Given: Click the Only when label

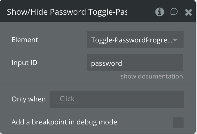Looking at the screenshot, I should tap(28, 99).
